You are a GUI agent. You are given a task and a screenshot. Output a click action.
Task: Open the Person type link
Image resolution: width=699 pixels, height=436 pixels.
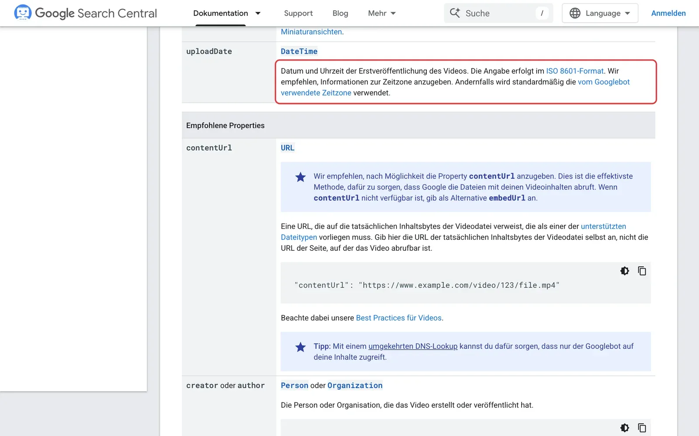coord(294,385)
